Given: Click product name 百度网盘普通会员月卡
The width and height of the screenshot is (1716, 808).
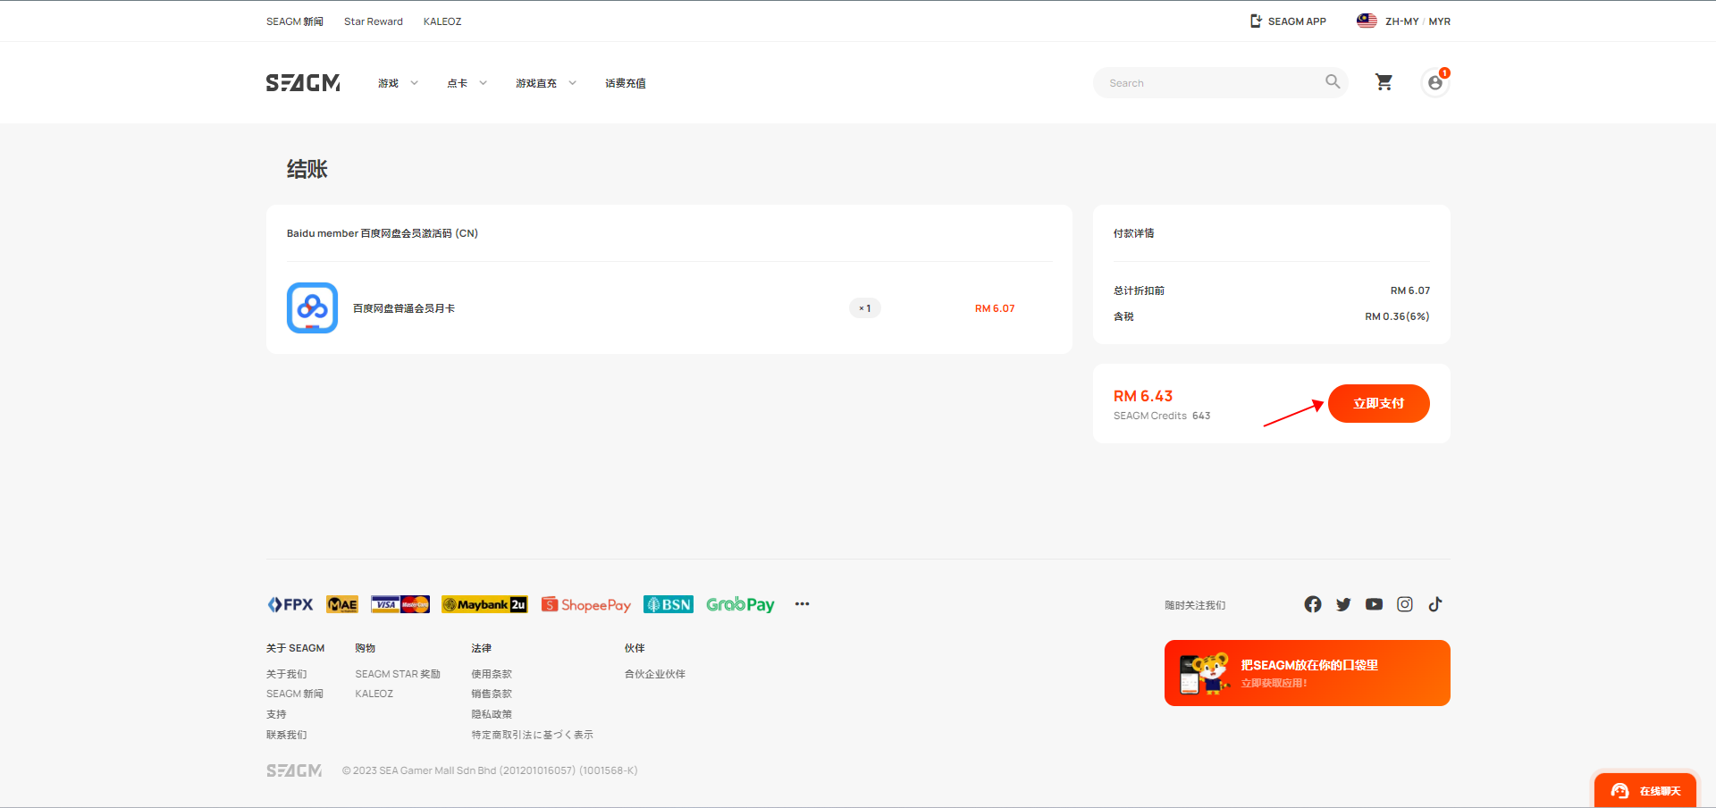Looking at the screenshot, I should click(x=404, y=308).
